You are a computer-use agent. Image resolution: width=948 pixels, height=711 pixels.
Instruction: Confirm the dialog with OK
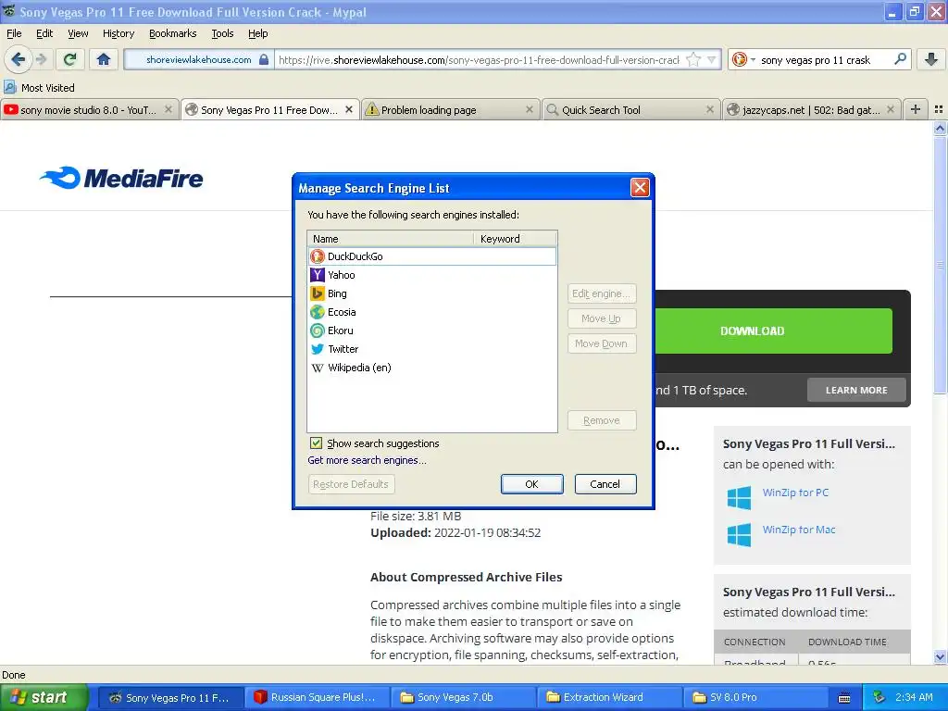click(x=532, y=484)
